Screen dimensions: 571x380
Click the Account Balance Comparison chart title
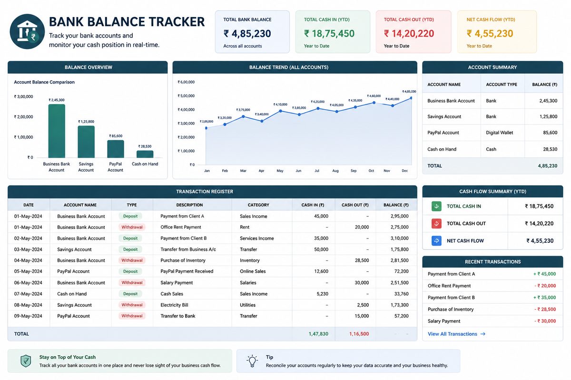44,82
